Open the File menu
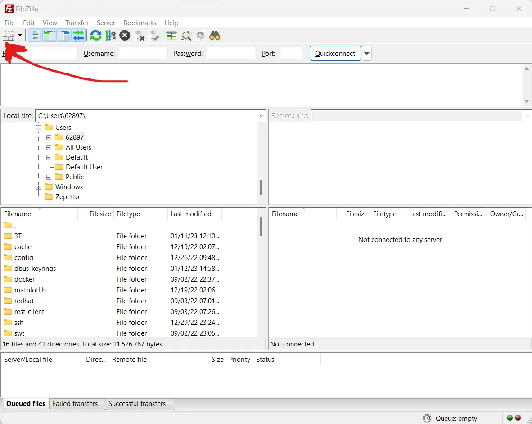Viewport: 532px width, 424px height. click(x=9, y=23)
